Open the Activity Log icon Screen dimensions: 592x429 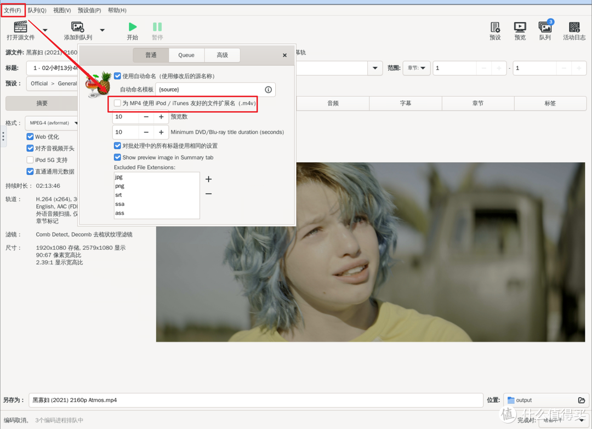point(574,27)
